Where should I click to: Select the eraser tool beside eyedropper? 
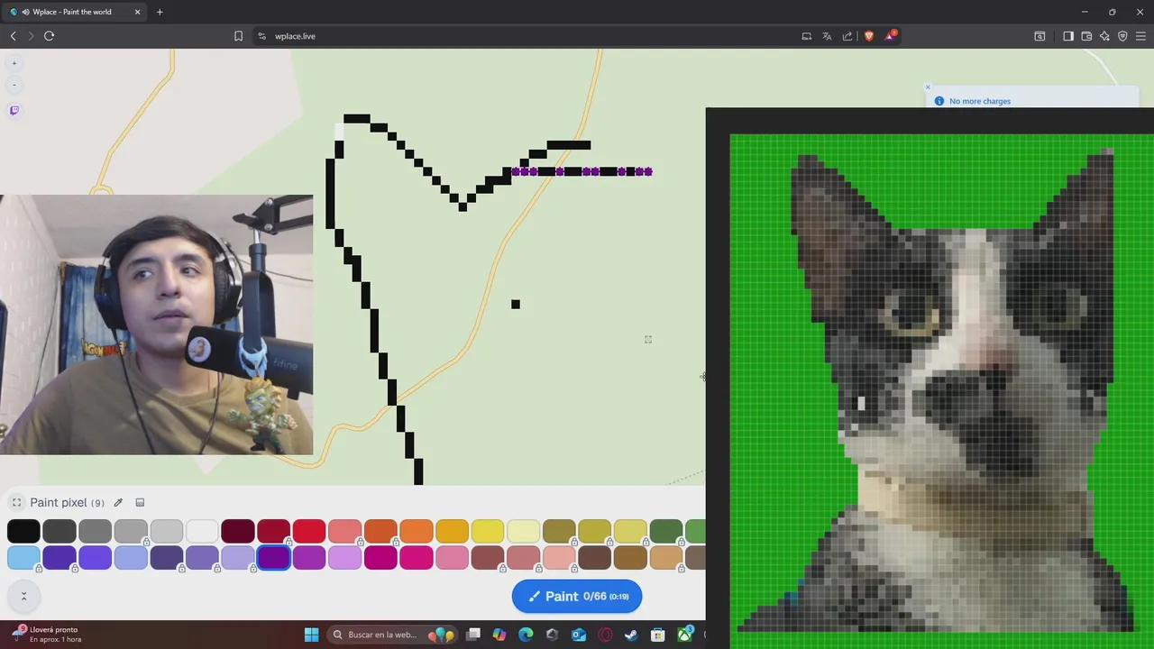click(x=140, y=503)
